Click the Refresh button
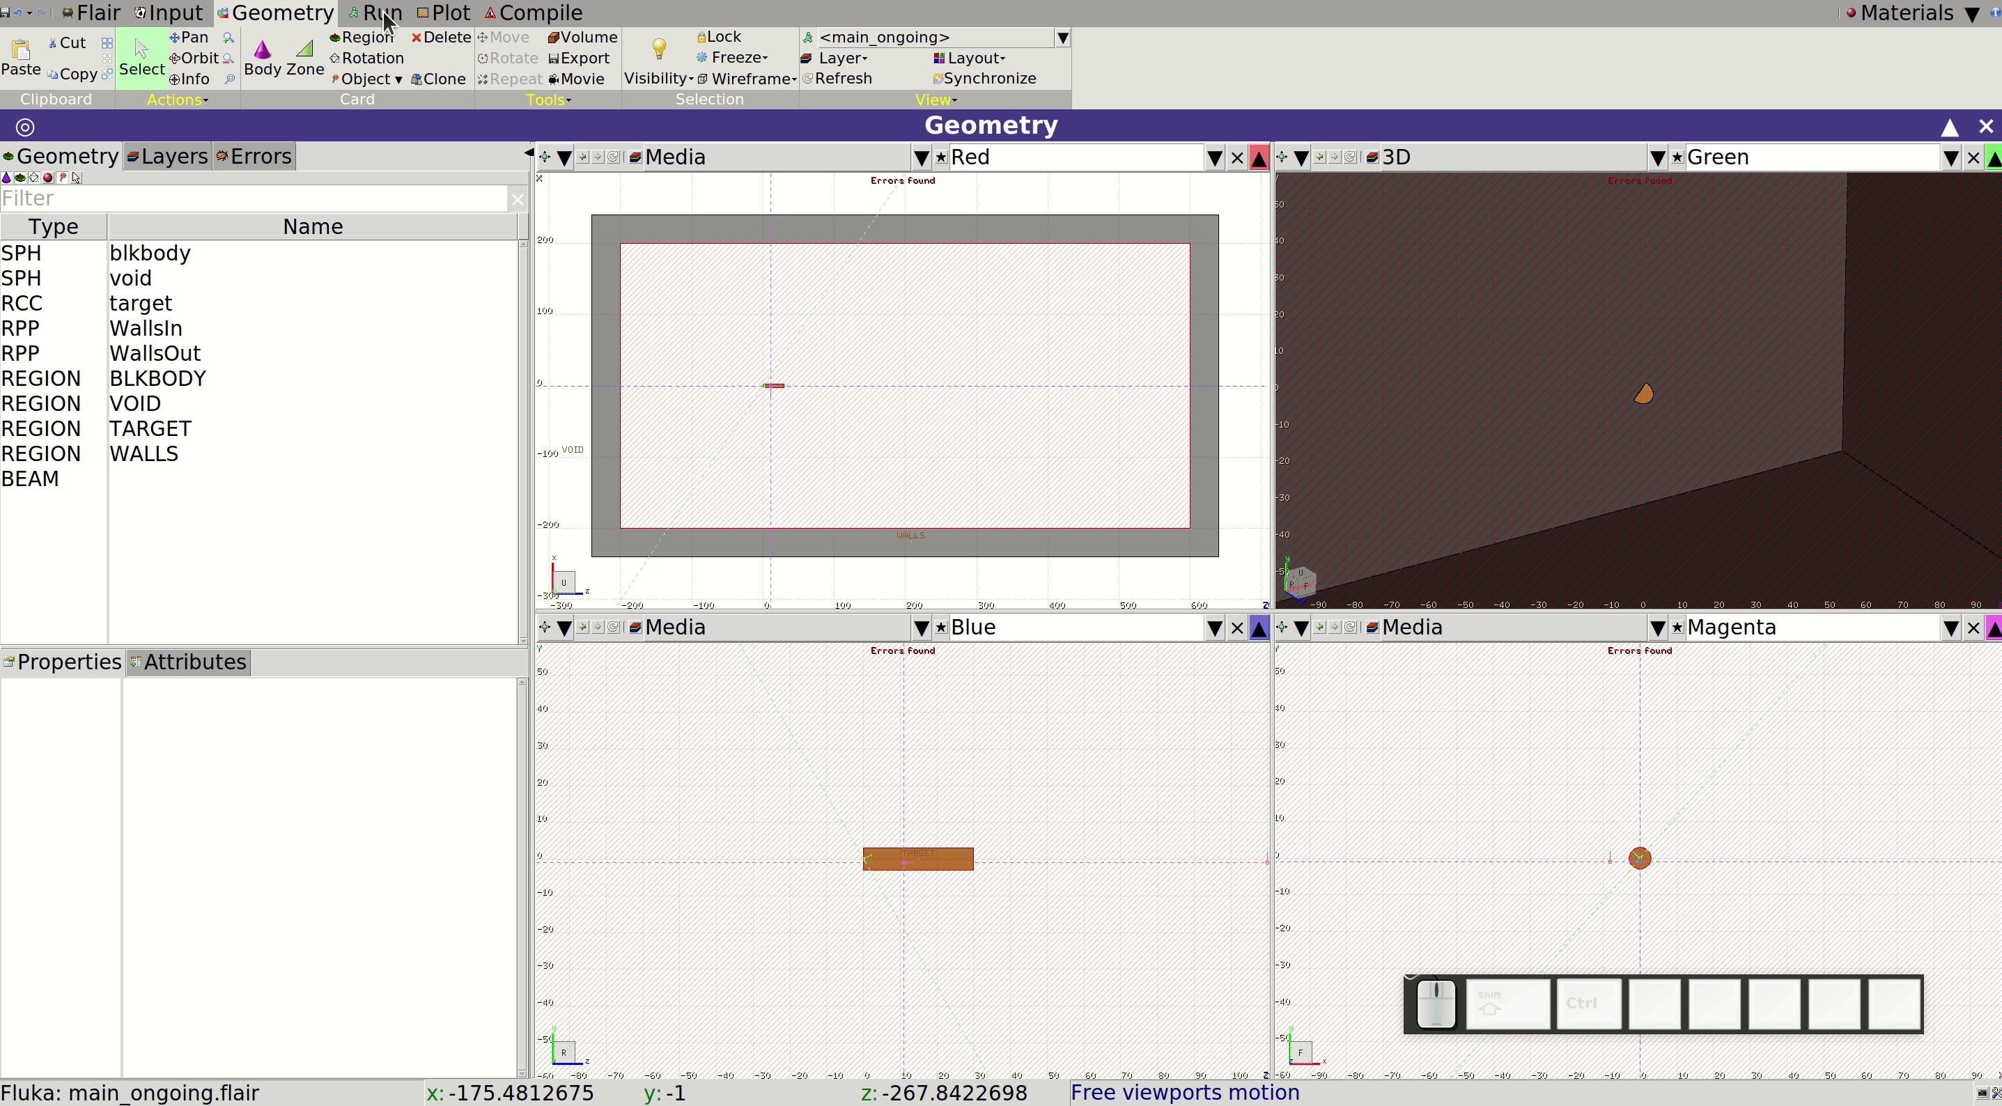 tap(837, 79)
